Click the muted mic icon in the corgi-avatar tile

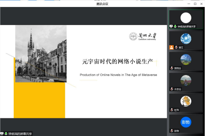[x=172, y=110]
